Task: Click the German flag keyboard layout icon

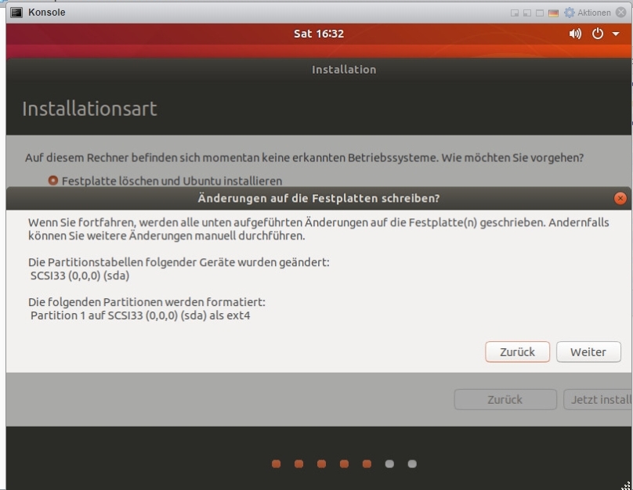Action: (x=553, y=13)
